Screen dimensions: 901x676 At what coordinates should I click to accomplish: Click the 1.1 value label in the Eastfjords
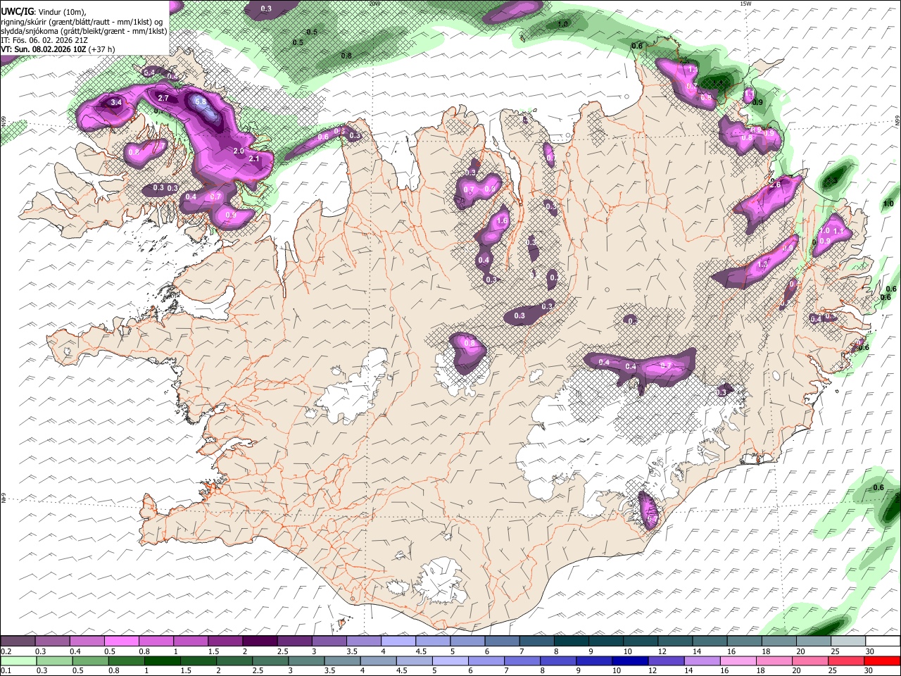pos(838,231)
